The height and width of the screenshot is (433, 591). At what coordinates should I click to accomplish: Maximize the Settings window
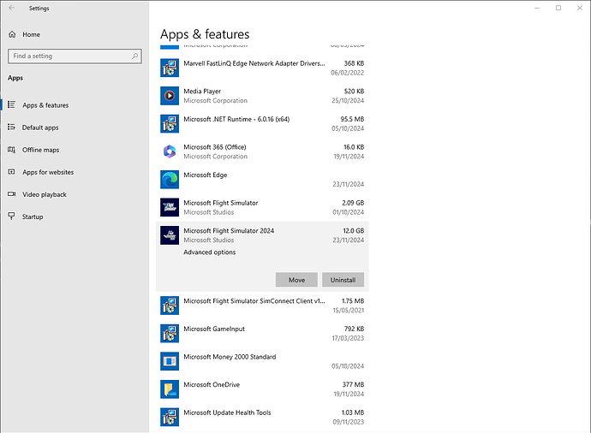[x=558, y=8]
